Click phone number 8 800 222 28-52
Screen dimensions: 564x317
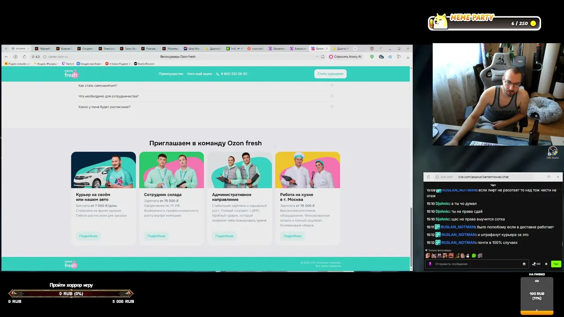pyautogui.click(x=232, y=74)
